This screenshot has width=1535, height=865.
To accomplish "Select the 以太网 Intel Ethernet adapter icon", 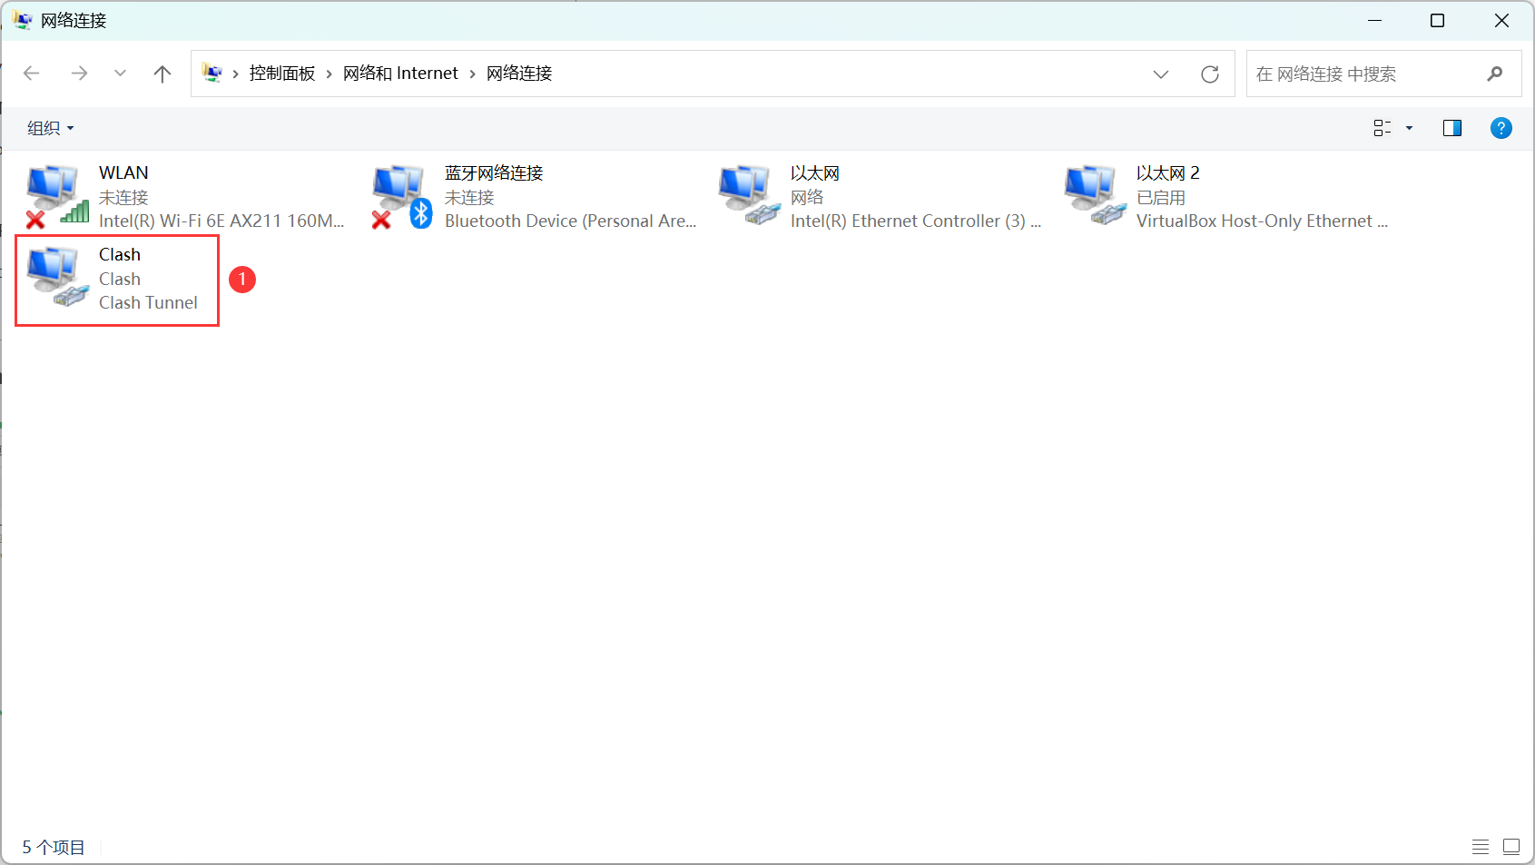I will pos(749,196).
